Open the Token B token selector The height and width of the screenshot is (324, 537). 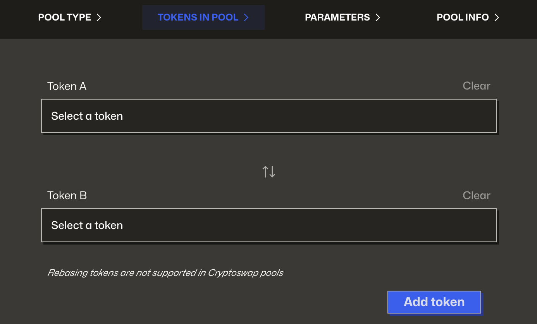268,225
